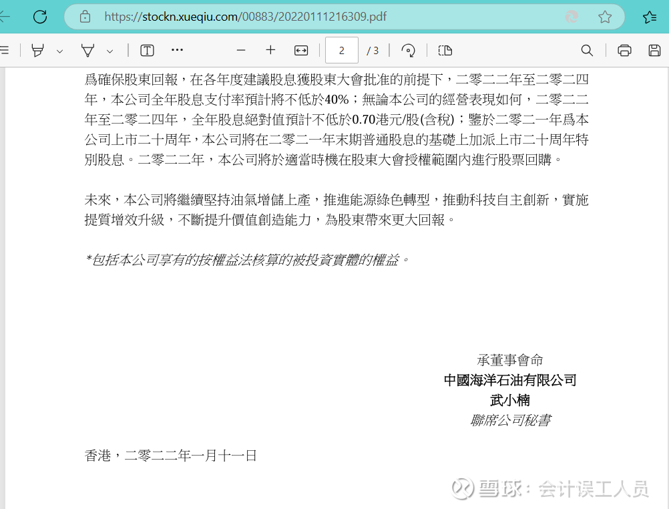Go back with the browser back arrow

(x=4, y=17)
